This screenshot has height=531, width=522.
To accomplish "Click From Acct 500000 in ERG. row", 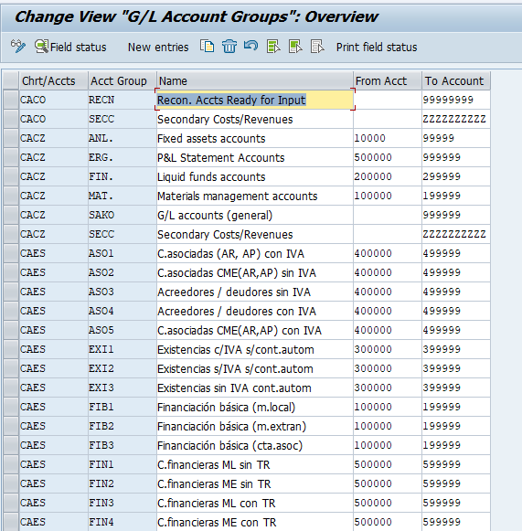I will 388,157.
